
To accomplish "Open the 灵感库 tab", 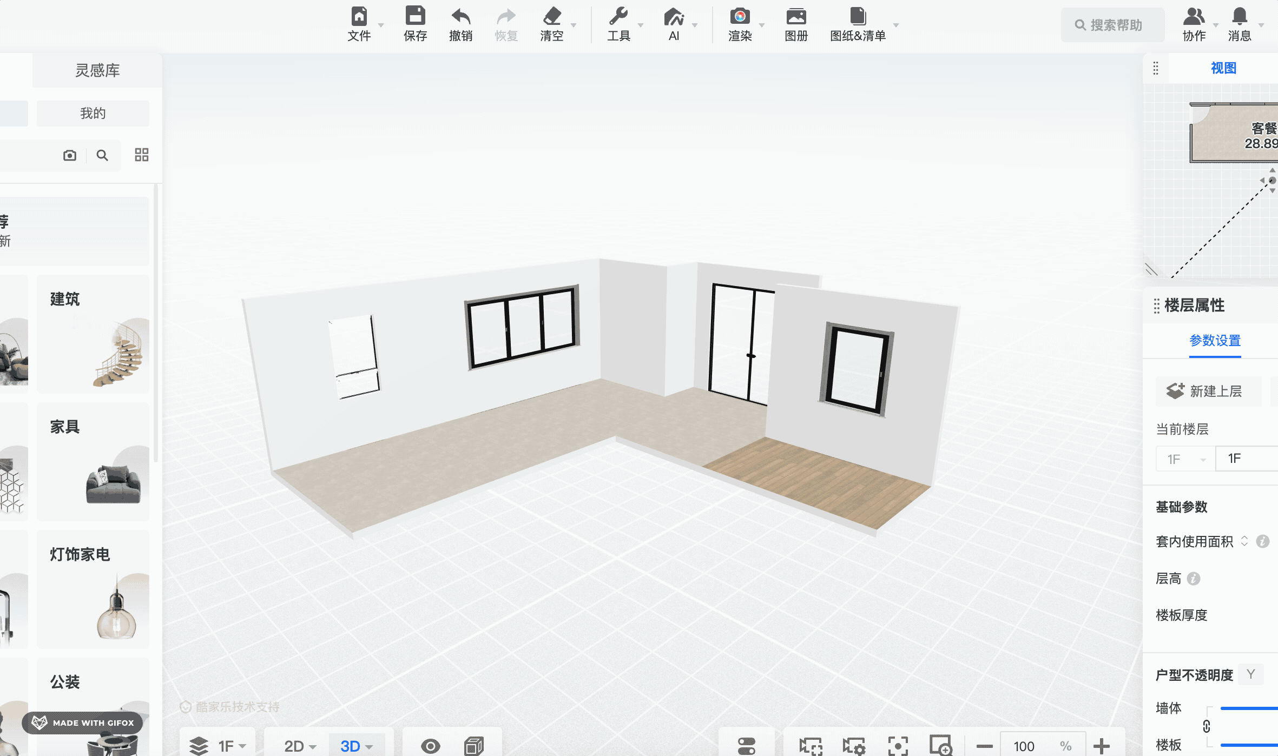I will tap(97, 70).
